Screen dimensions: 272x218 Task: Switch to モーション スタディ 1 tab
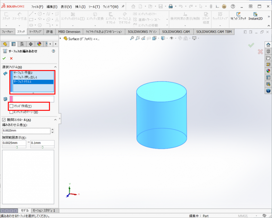point(44,211)
